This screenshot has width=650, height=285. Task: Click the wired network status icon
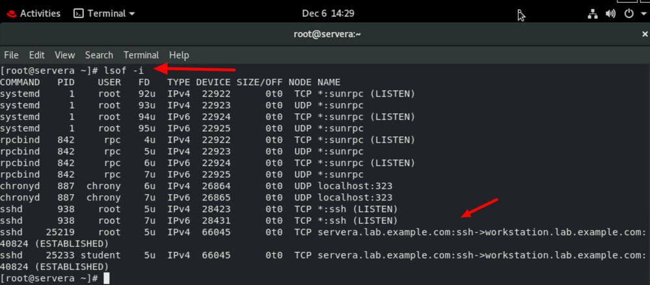point(592,14)
